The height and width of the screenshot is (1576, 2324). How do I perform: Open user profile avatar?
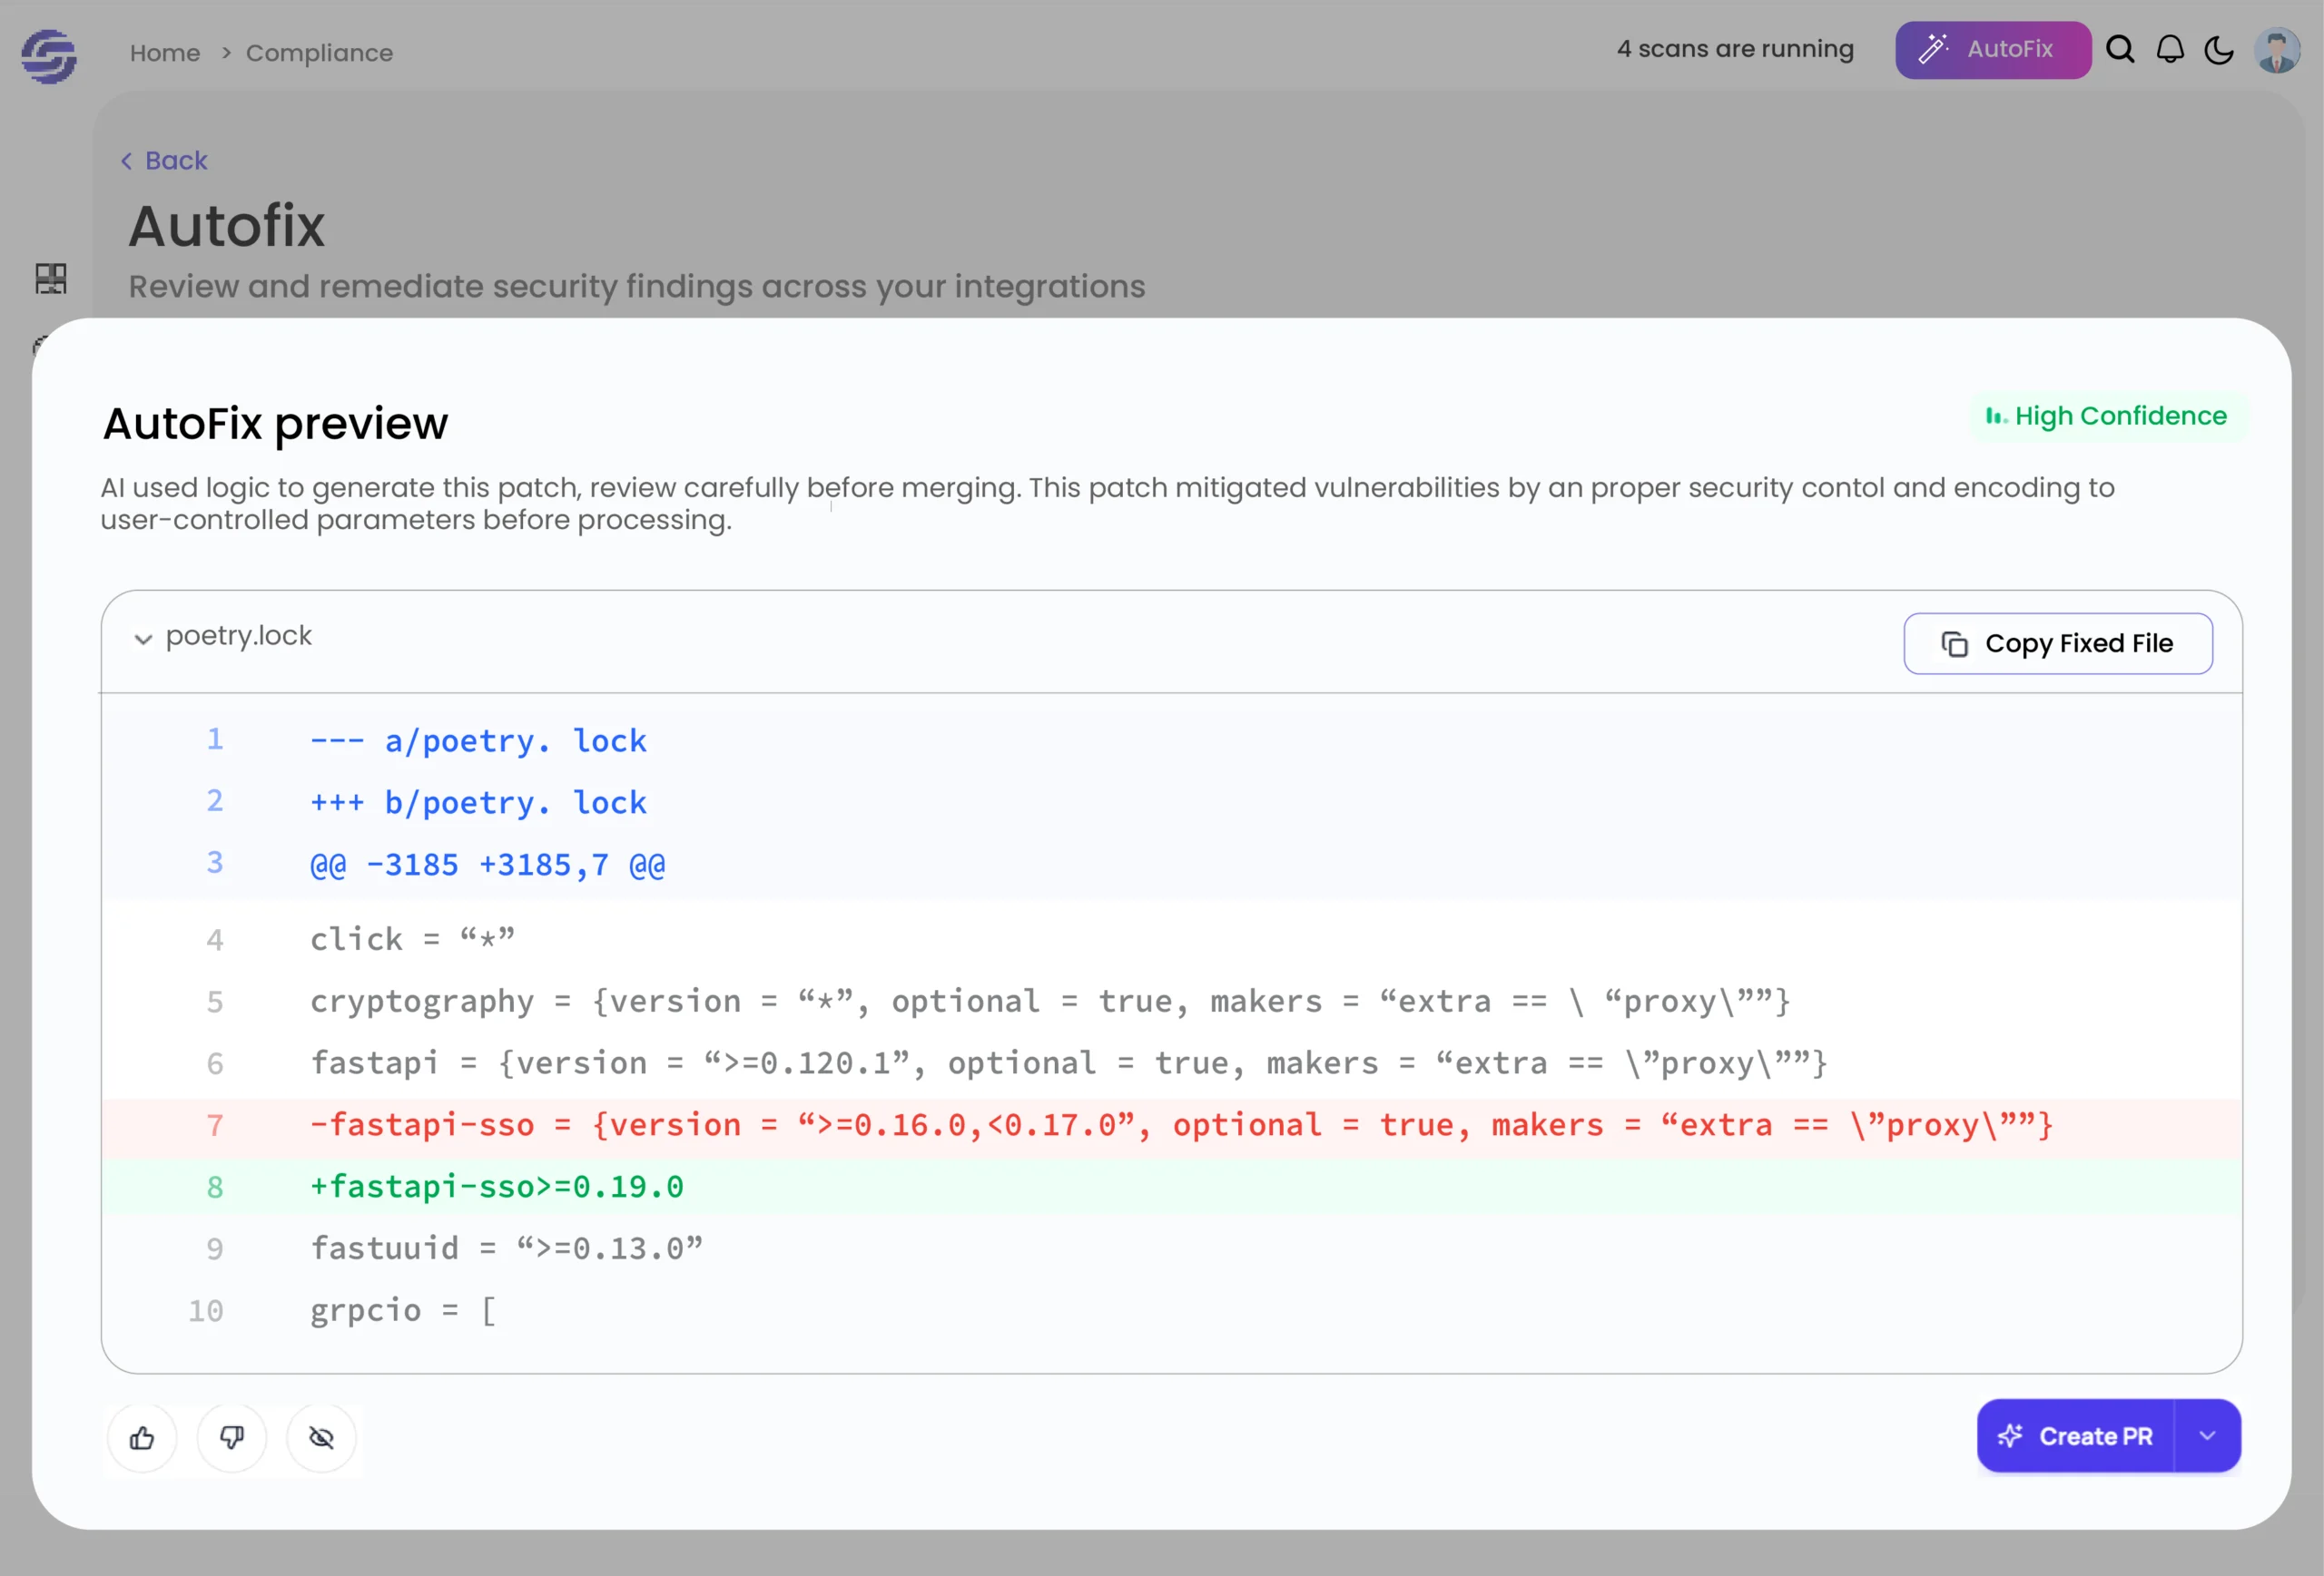[2277, 50]
